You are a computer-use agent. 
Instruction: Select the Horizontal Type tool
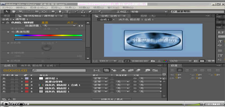tap(67, 12)
